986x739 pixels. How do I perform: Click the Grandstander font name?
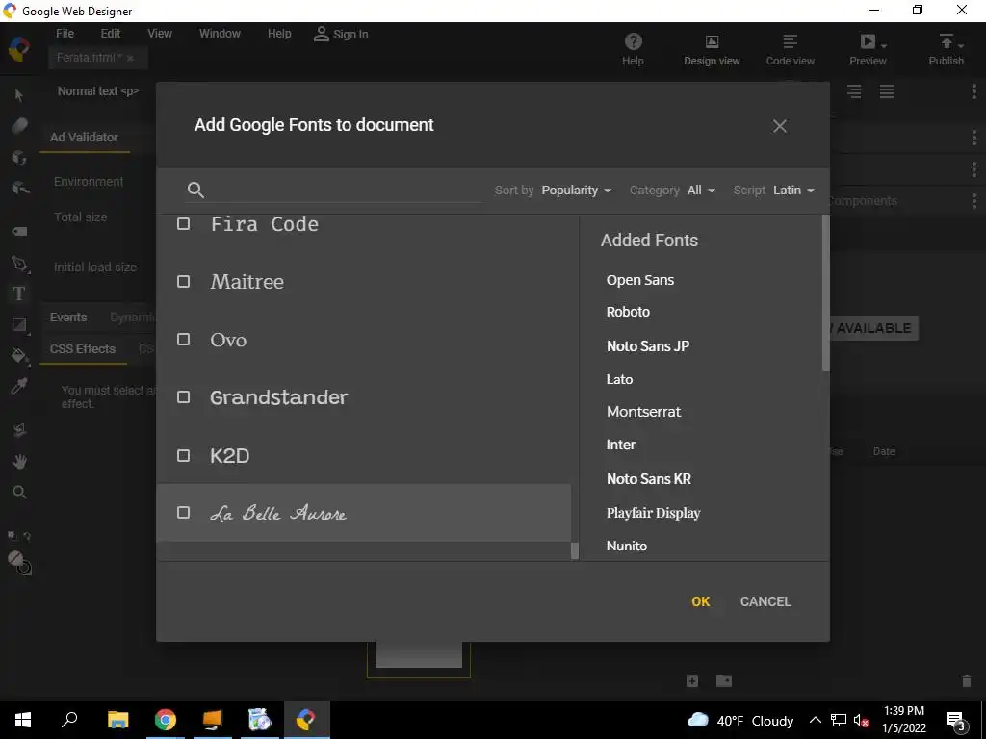(x=278, y=397)
